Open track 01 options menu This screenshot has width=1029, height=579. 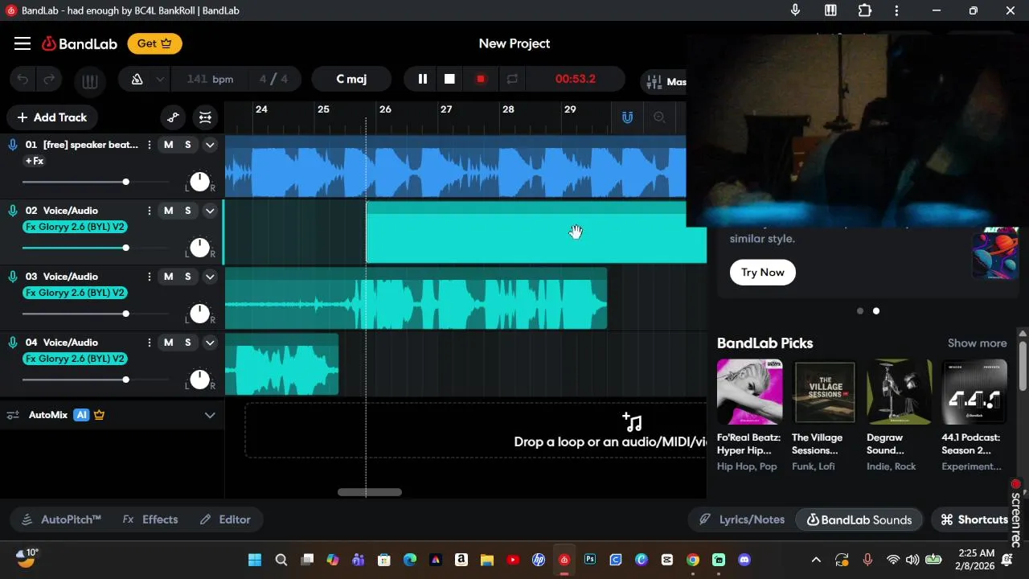[x=150, y=145]
